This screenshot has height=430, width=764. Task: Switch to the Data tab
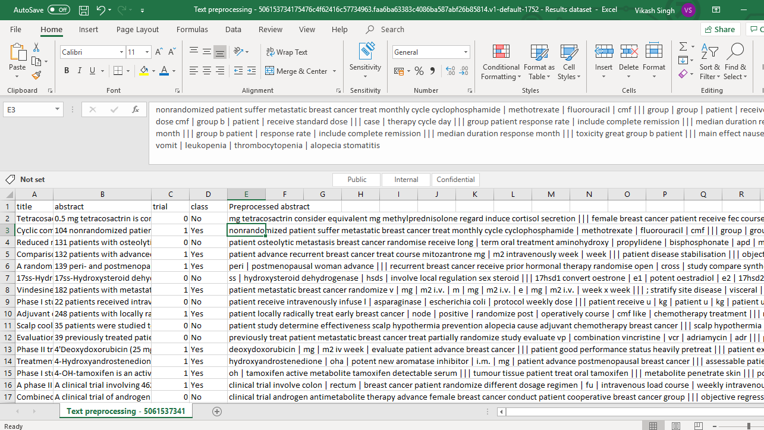coord(233,29)
